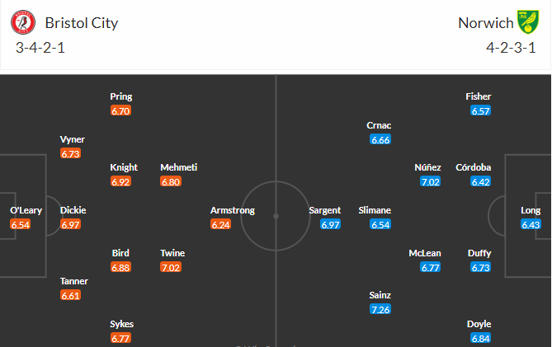Select goalkeeper O'Leary
The height and width of the screenshot is (347, 552).
(26, 210)
